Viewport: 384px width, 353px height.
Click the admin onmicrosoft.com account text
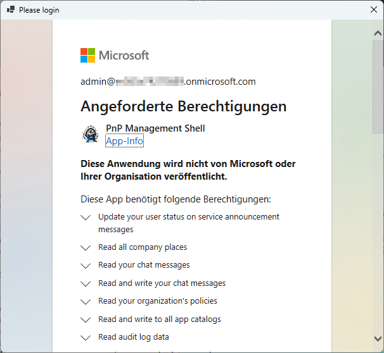(x=168, y=82)
